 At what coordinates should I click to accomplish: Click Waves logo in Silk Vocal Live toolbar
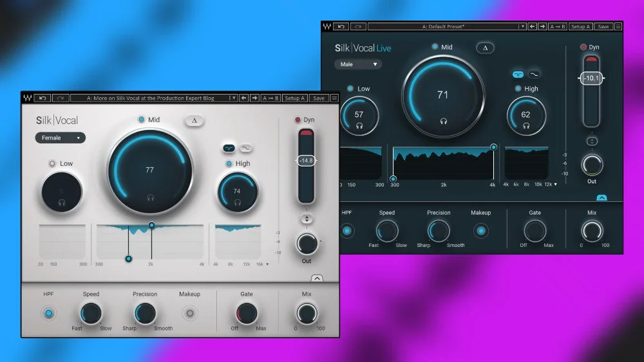click(327, 26)
